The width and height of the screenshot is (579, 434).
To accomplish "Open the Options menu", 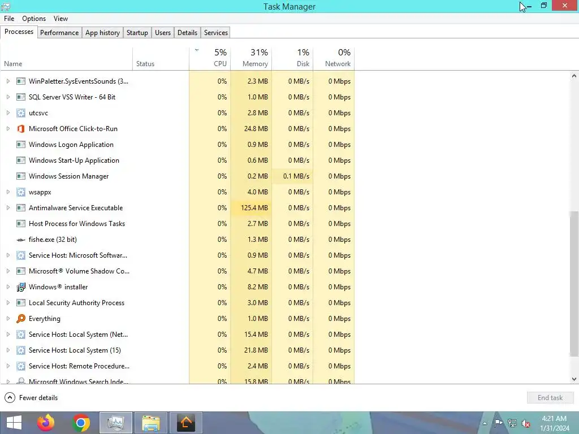I will (34, 19).
